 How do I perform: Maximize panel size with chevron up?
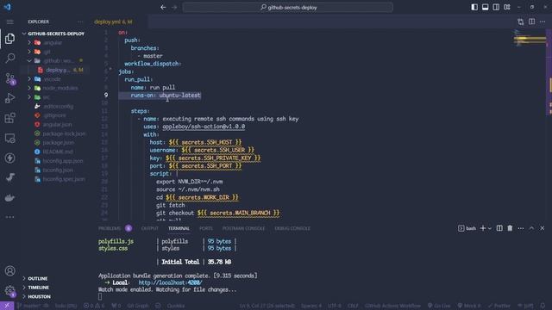pos(531,228)
